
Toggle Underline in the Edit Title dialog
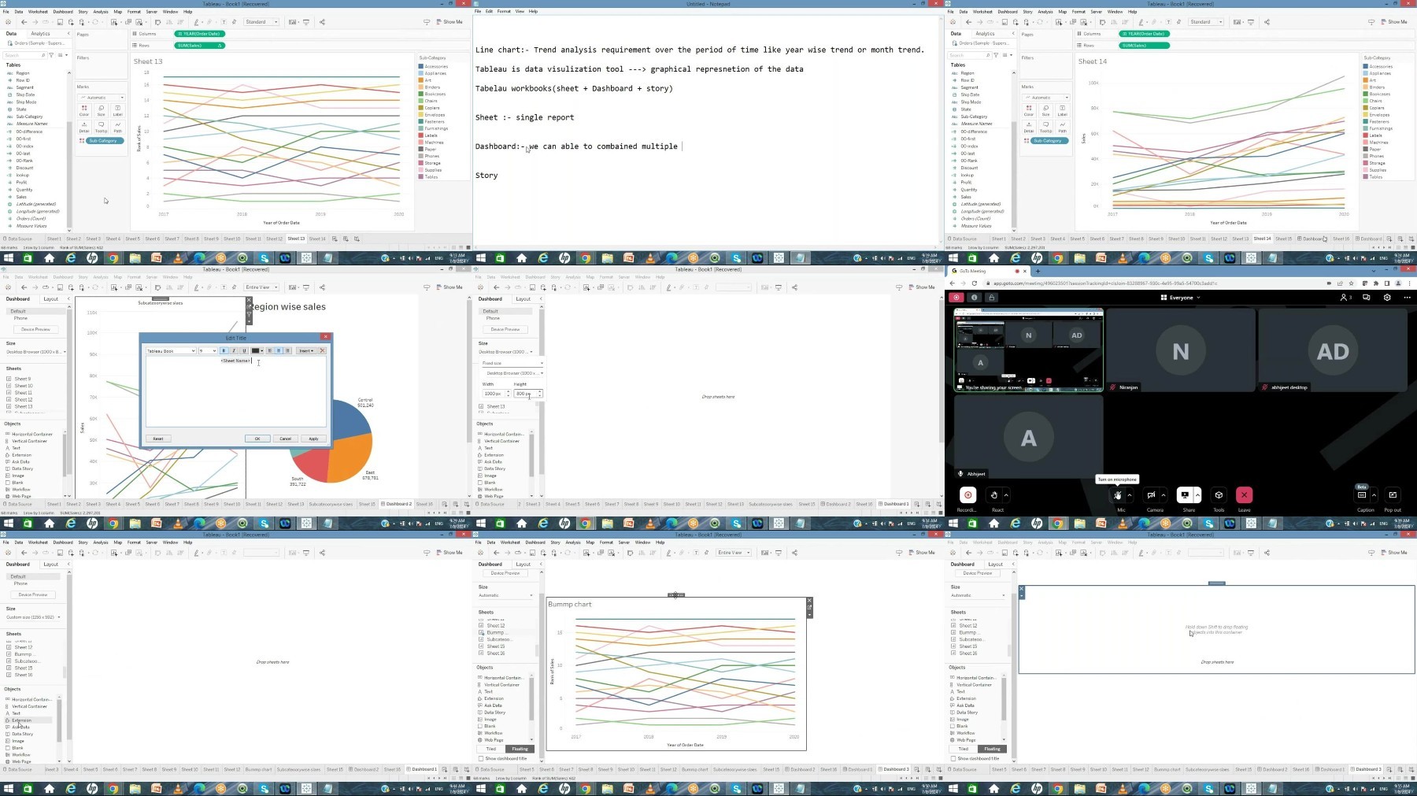tap(244, 350)
